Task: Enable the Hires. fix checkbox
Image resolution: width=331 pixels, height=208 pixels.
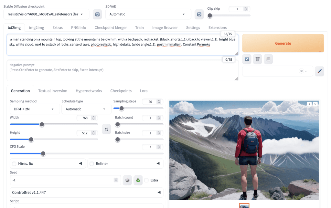Action: [14, 164]
